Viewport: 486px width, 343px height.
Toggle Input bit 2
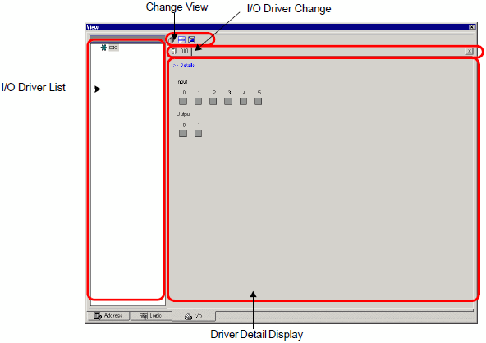click(x=213, y=101)
